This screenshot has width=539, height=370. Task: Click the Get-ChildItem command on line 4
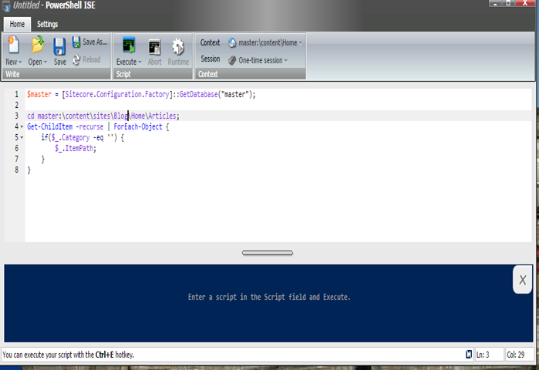click(50, 126)
